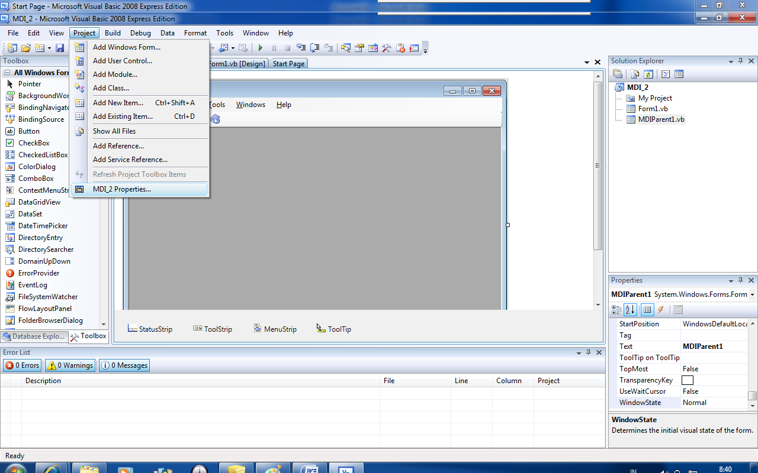This screenshot has height=473, width=758.
Task: Toggle the 0 Errors filter button
Action: pyautogui.click(x=23, y=365)
